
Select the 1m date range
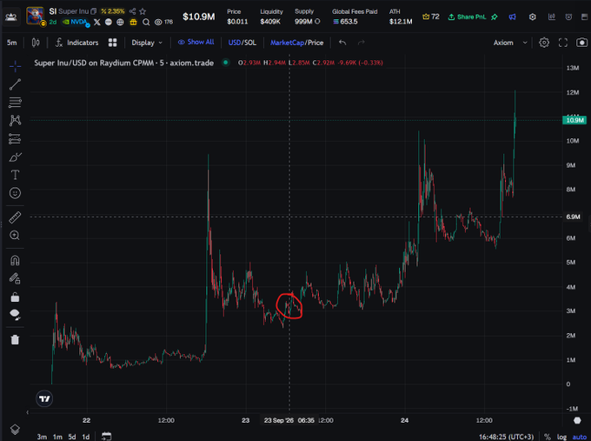click(x=57, y=437)
